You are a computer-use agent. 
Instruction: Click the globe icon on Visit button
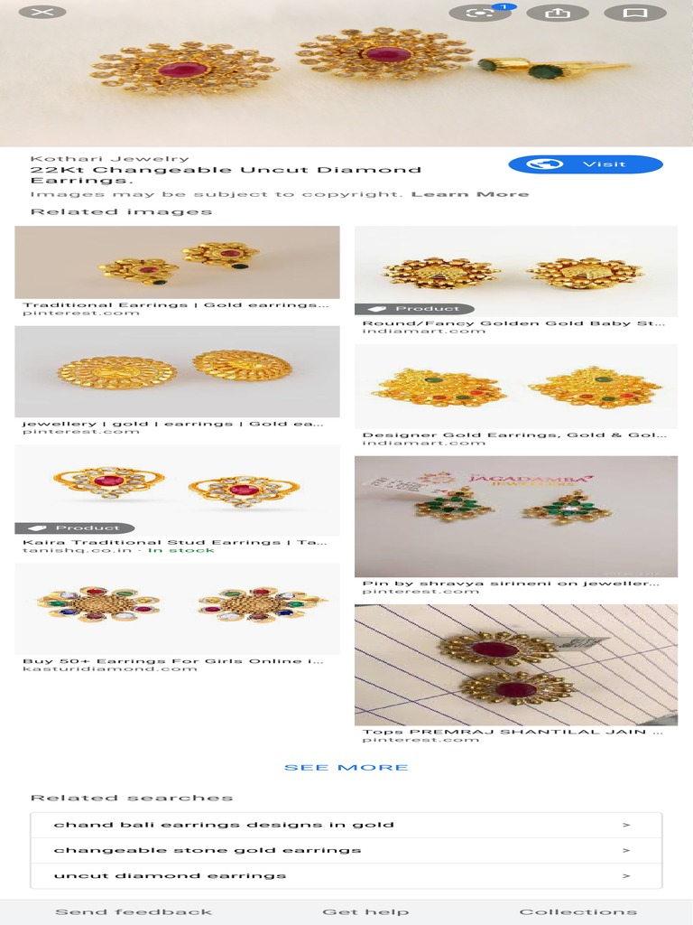[x=544, y=164]
